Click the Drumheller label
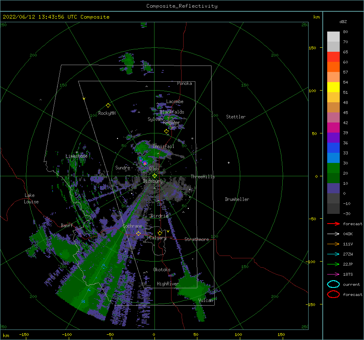 [237, 199]
